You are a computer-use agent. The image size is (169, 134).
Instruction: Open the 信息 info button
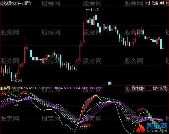tap(155, 3)
